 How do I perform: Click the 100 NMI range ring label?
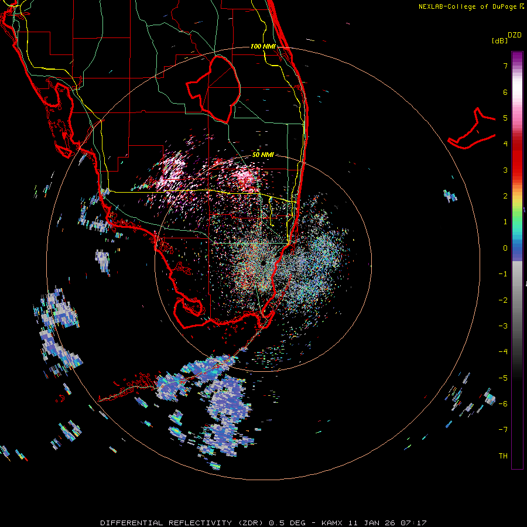263,46
